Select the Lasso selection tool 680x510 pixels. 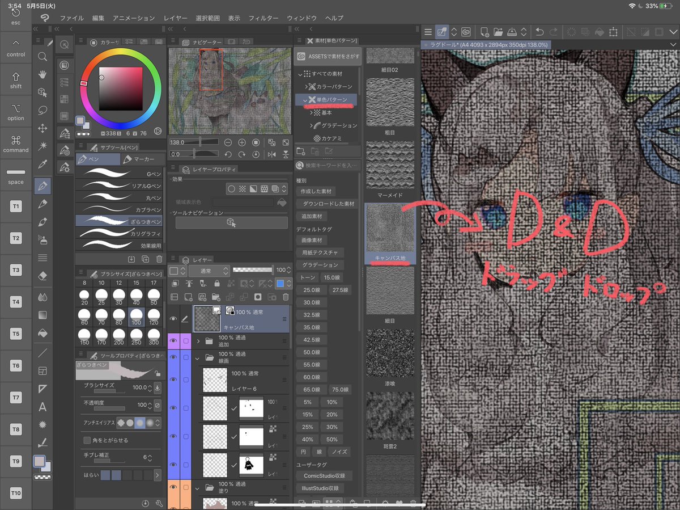coord(42,110)
